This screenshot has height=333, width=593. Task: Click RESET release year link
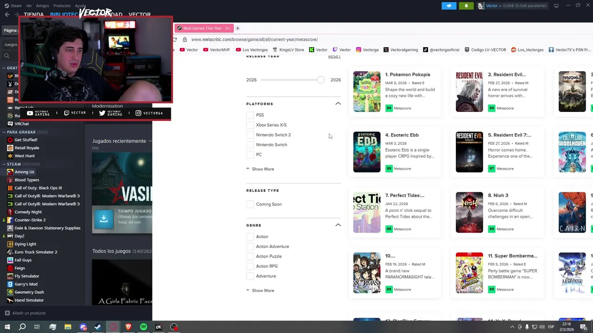(x=334, y=57)
